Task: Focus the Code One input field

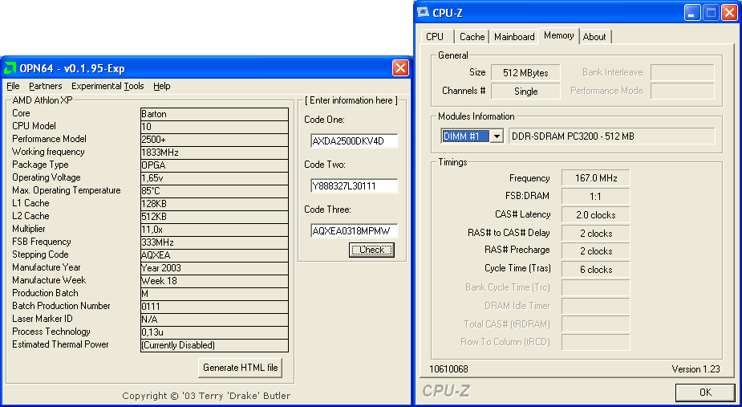Action: pos(354,140)
